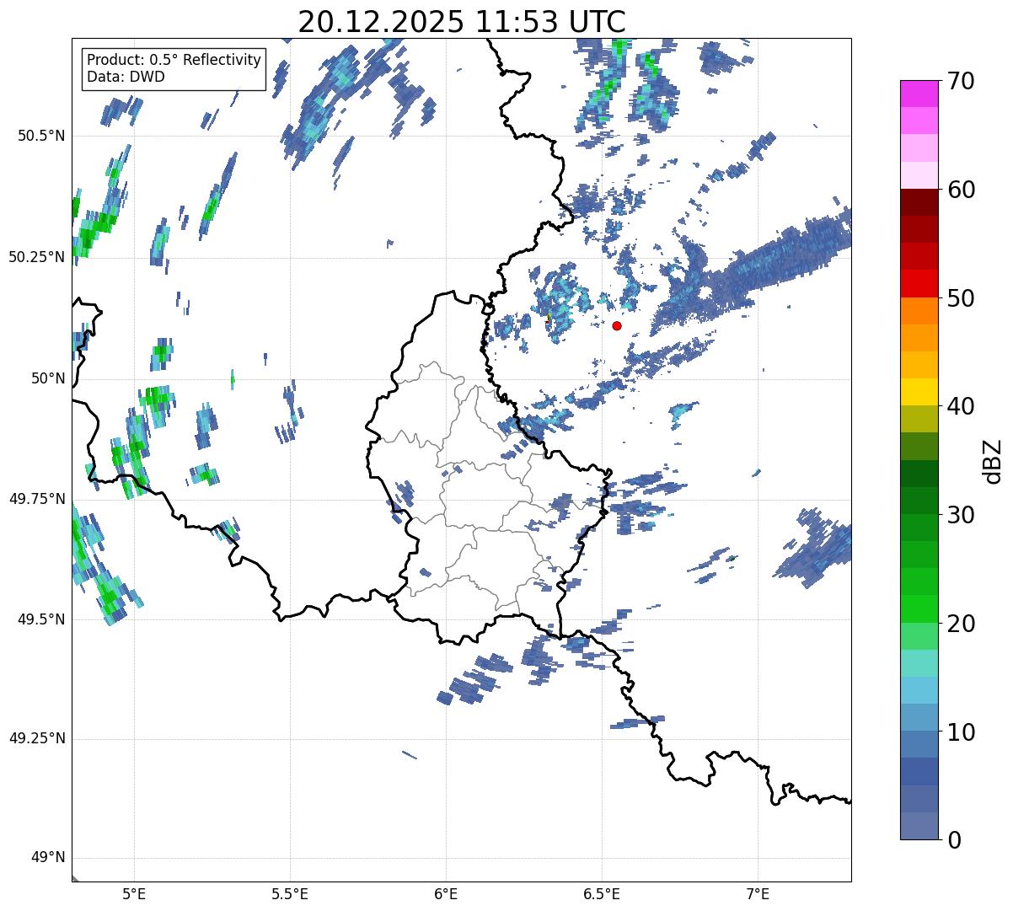Pick the bottom gray-blue segment just above 0
Screen dimensions: 1013x911
click(919, 826)
